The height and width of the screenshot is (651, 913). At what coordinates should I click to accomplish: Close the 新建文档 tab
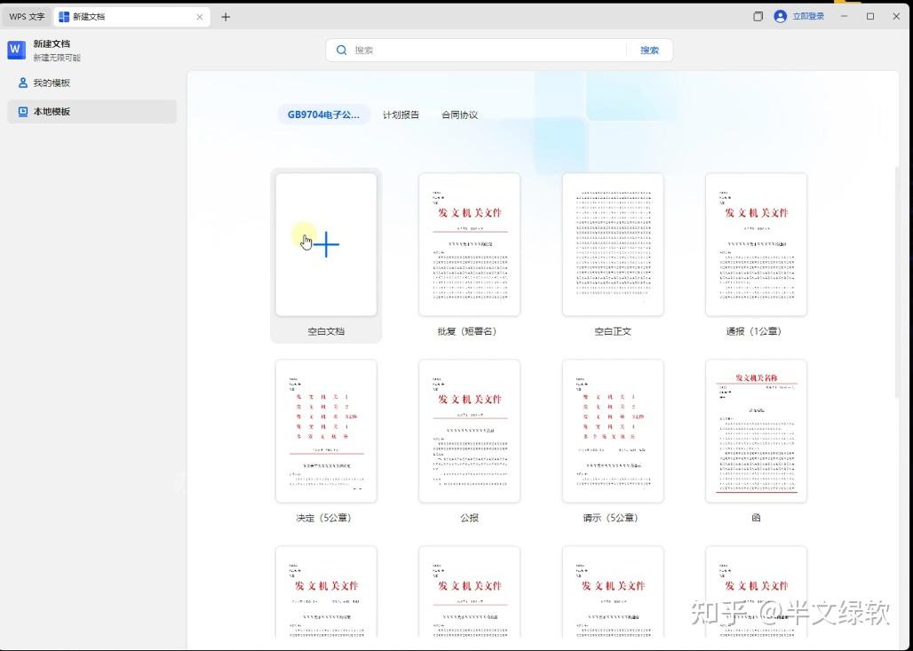click(x=200, y=17)
